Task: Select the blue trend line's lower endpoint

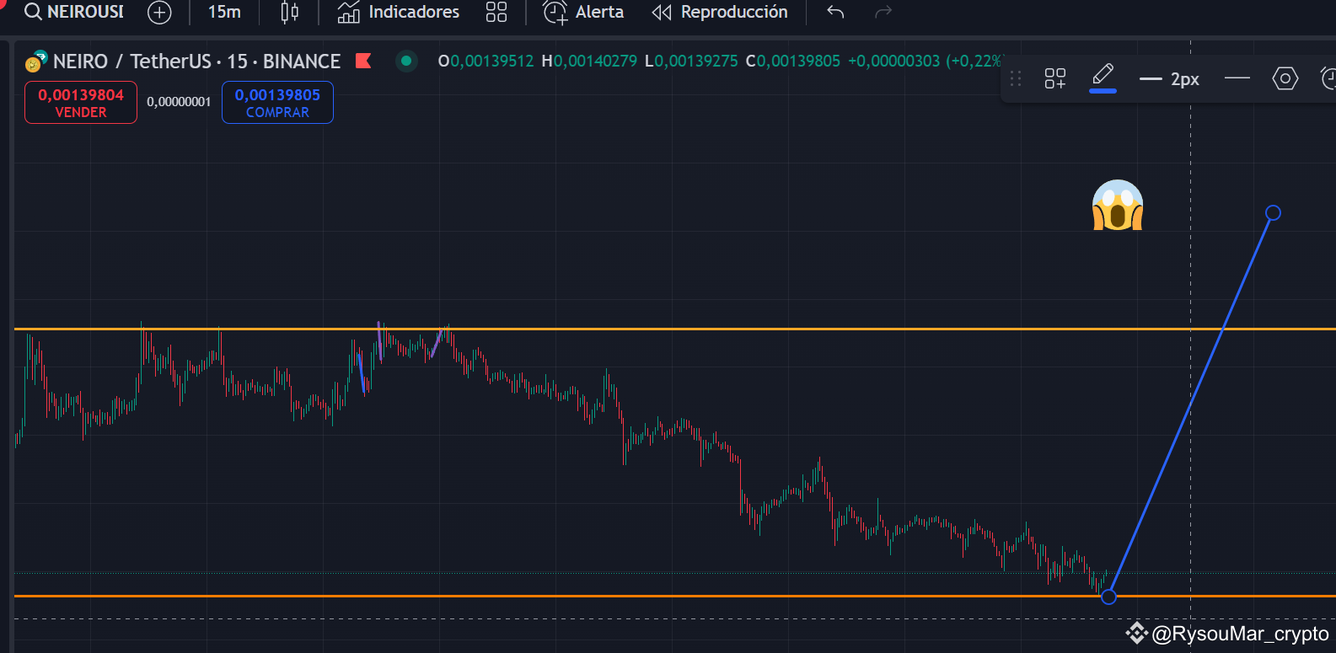Action: point(1108,597)
